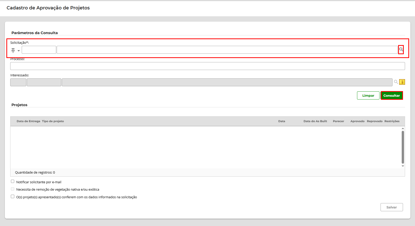Click the scroll up arrow in Projetos table
The width and height of the screenshot is (415, 226).
[403, 129]
